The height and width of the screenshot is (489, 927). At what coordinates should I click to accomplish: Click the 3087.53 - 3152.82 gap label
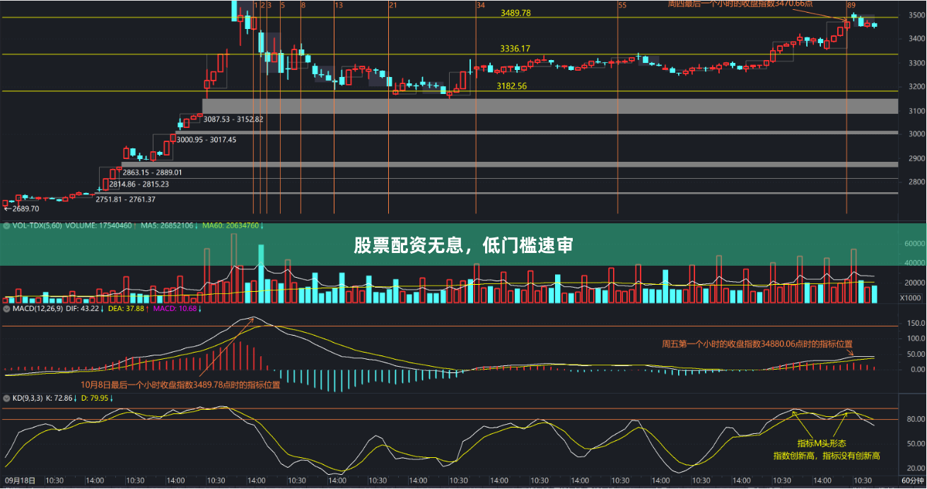click(233, 119)
